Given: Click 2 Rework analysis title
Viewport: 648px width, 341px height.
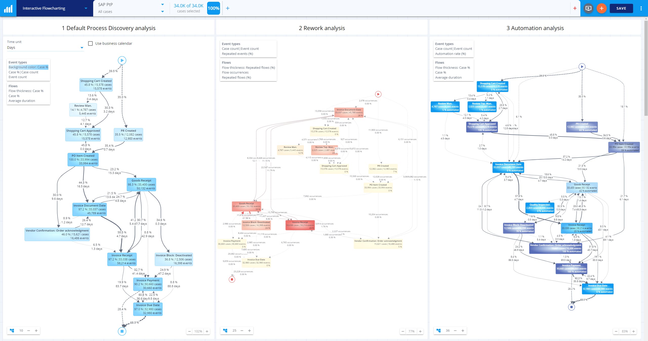Looking at the screenshot, I should 322,28.
